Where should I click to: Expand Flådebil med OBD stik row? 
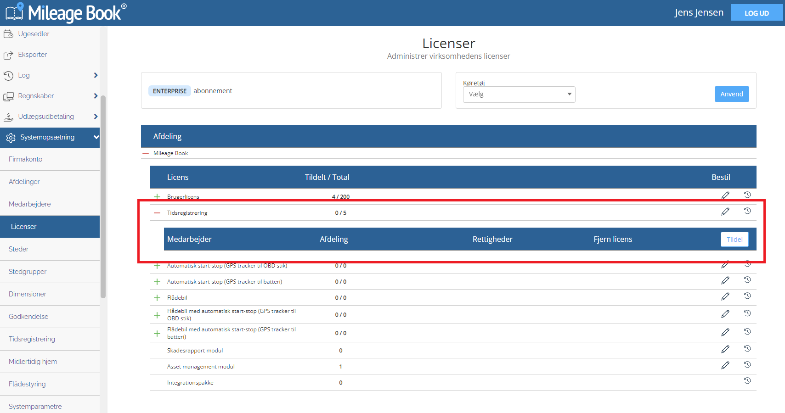click(x=157, y=315)
